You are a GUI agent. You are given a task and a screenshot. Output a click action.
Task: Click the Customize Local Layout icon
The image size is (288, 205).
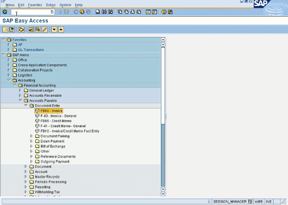[x=170, y=12]
